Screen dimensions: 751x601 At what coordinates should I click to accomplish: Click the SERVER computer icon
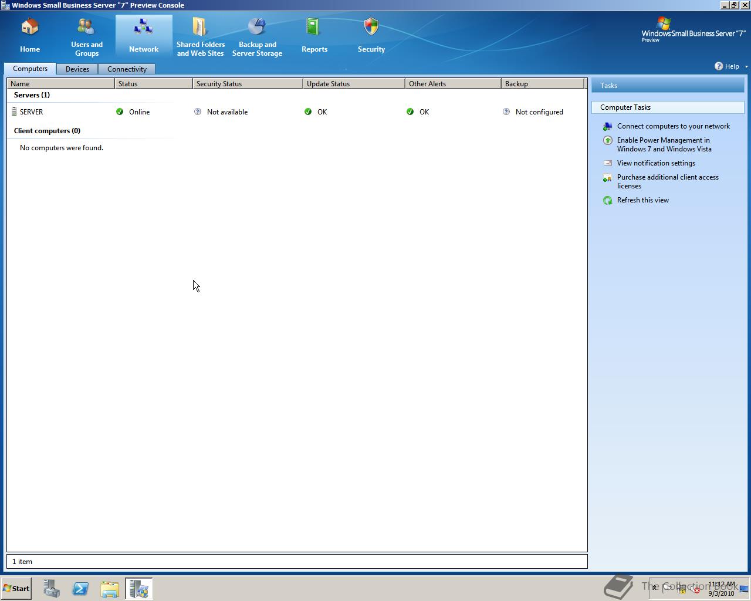point(14,112)
